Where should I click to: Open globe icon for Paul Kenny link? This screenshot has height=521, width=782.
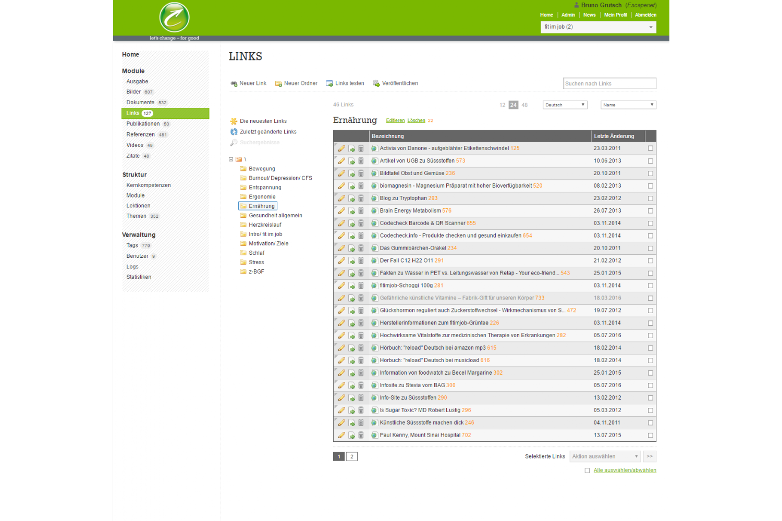(374, 435)
